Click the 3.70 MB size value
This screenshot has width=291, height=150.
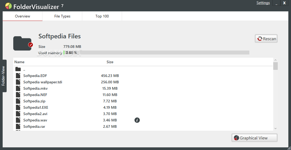110,114
